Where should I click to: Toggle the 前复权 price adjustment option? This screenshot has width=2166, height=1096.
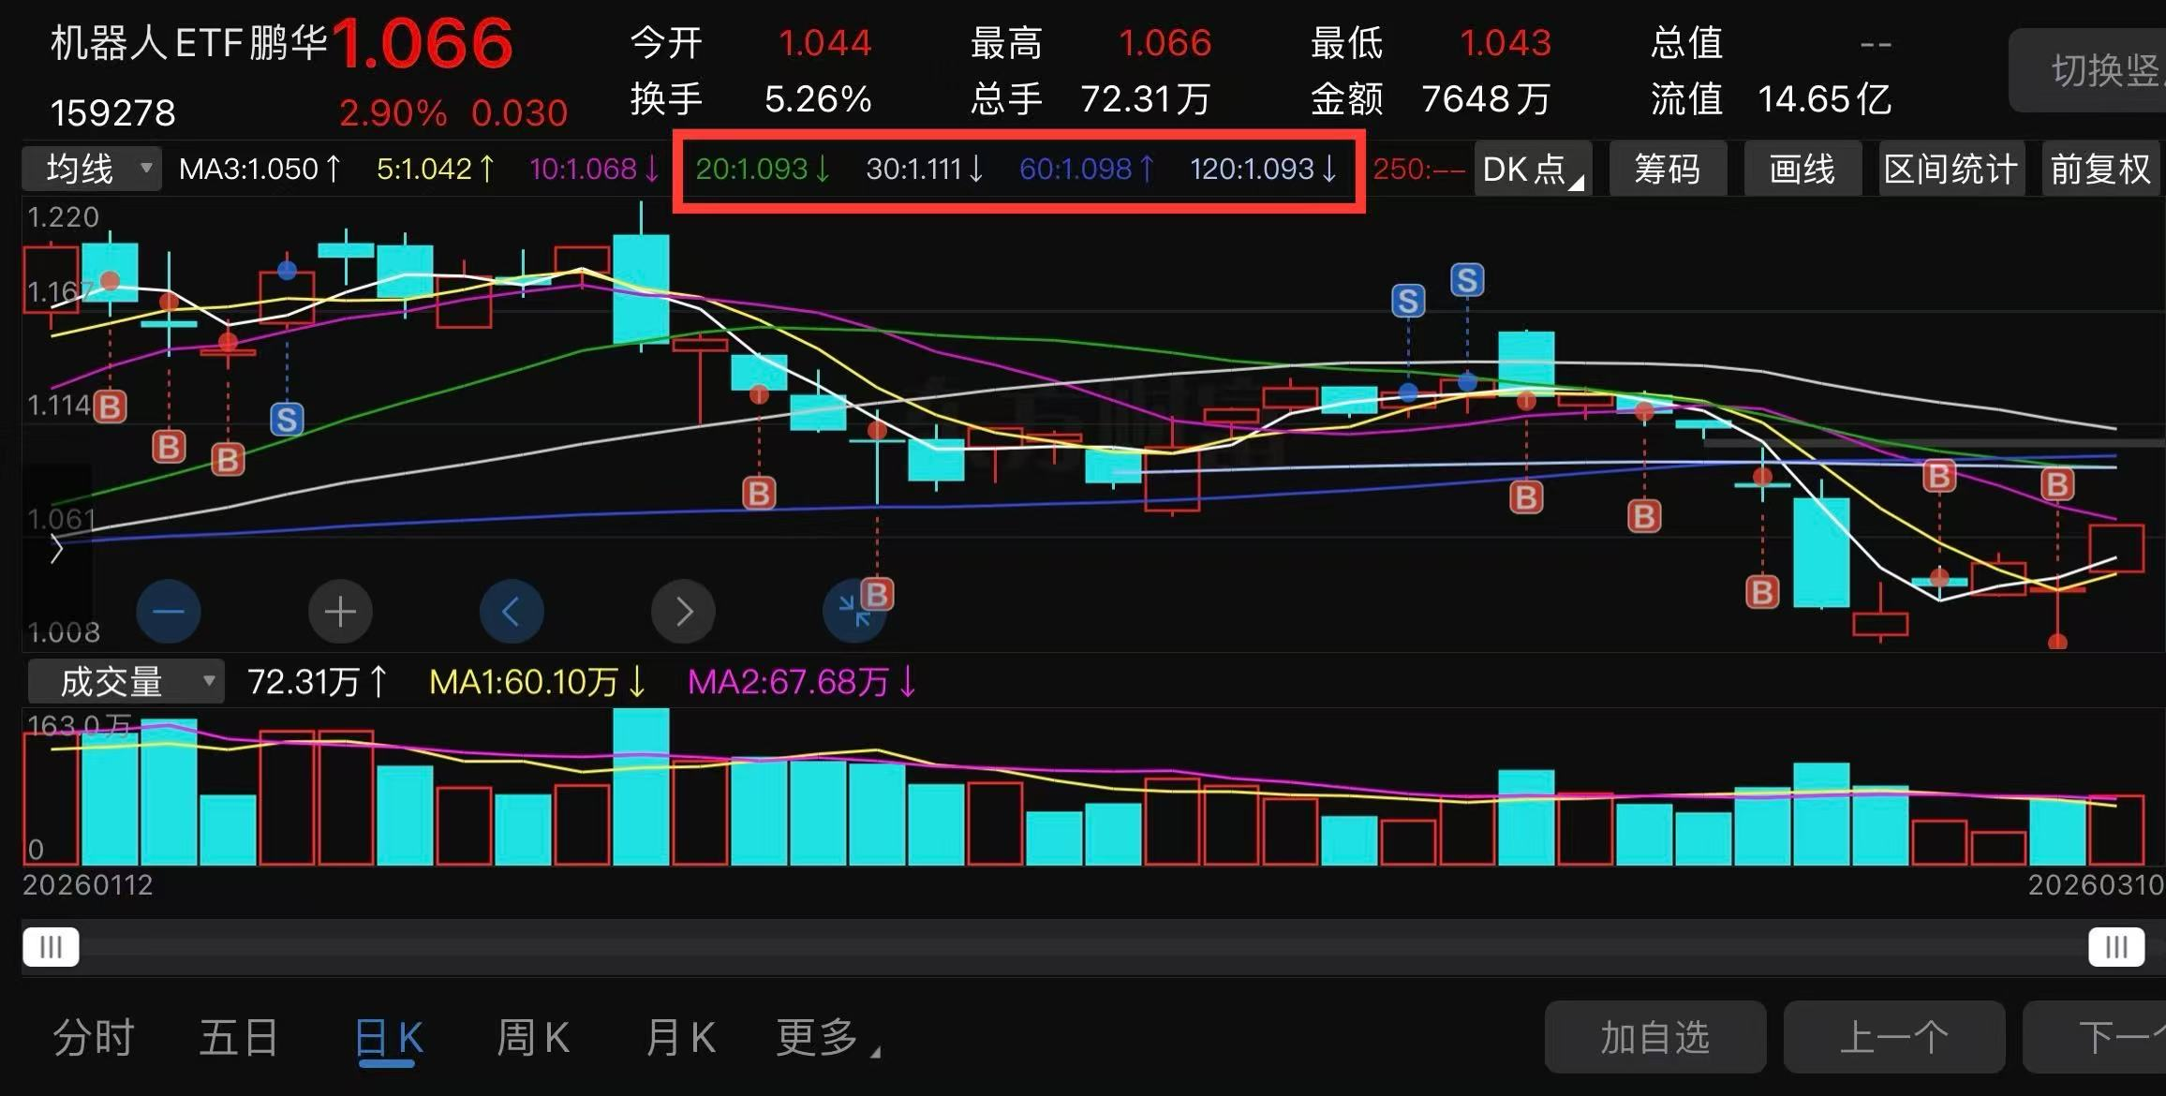pos(2100,170)
